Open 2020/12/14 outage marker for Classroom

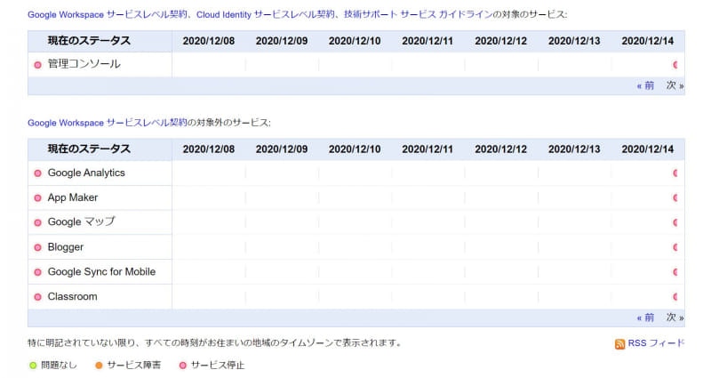tap(675, 297)
